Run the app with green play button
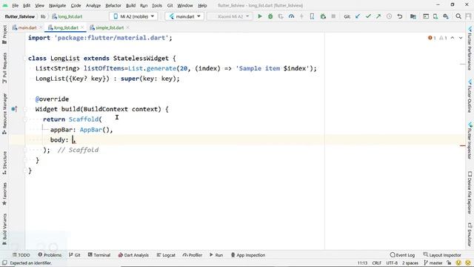Image resolution: width=474 pixels, height=267 pixels. 260,16
